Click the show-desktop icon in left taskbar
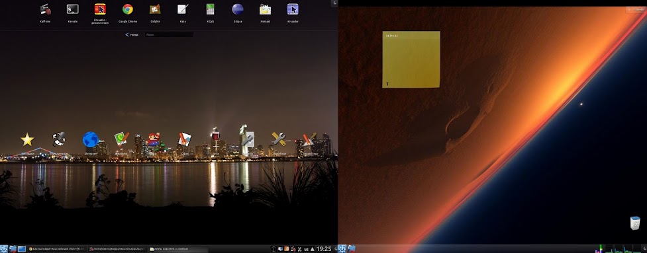Image resolution: width=647 pixels, height=253 pixels. (x=21, y=249)
